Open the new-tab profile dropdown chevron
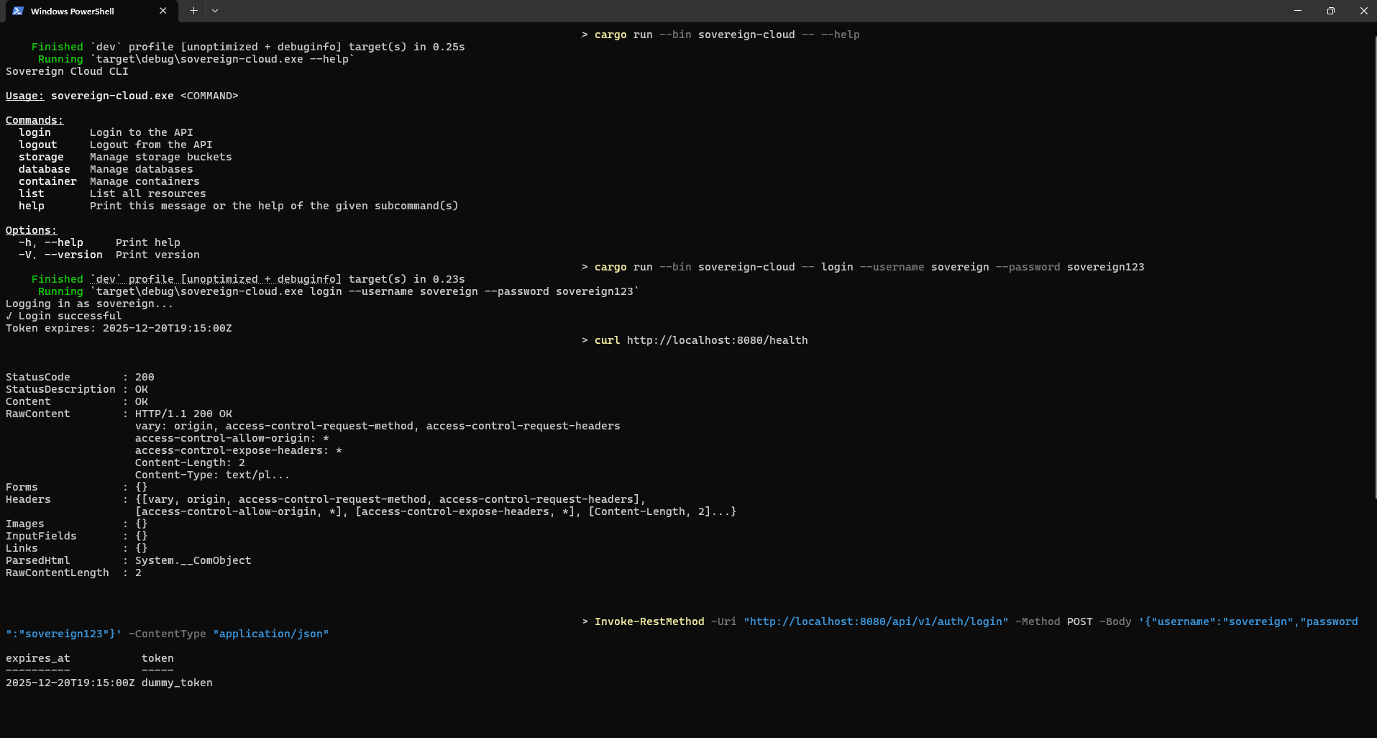The width and height of the screenshot is (1377, 738). pyautogui.click(x=214, y=11)
